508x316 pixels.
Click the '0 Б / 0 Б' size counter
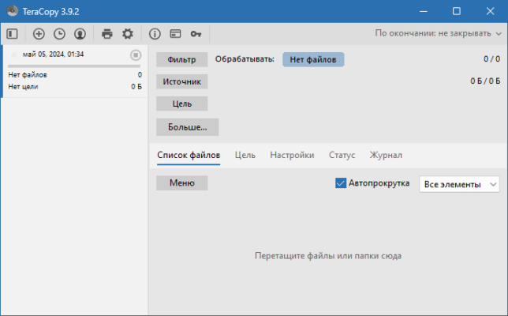click(x=485, y=81)
